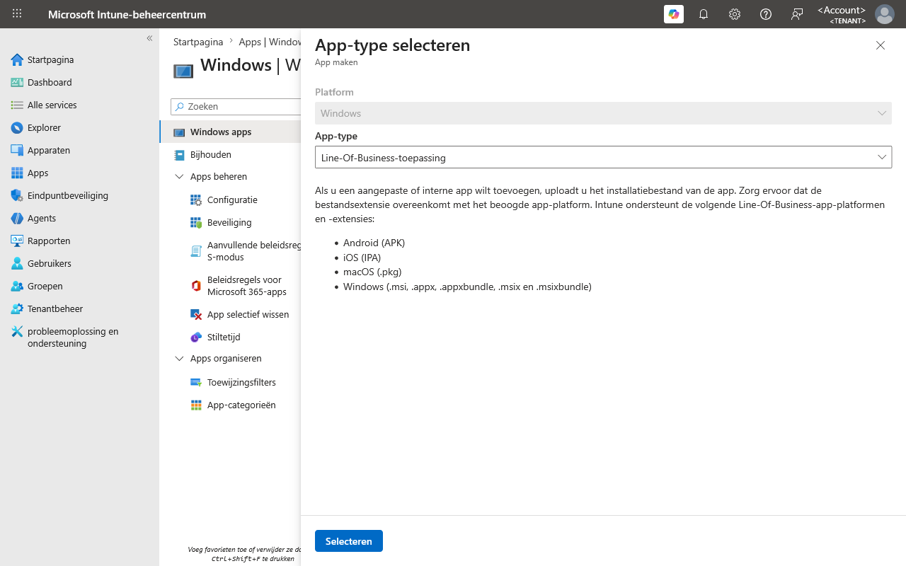Click the Agents icon in sidebar

pyautogui.click(x=17, y=218)
